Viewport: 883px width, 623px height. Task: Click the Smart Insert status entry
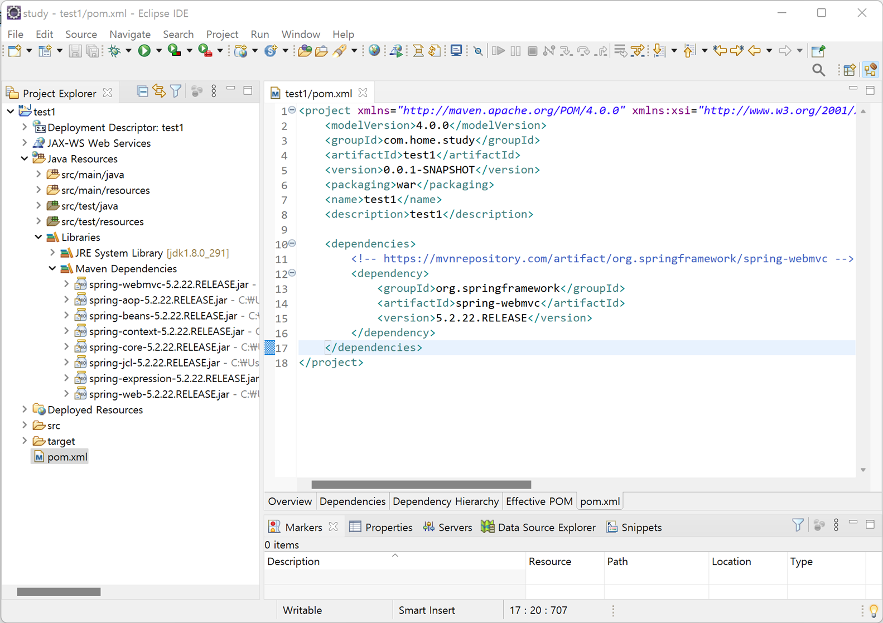tap(427, 610)
